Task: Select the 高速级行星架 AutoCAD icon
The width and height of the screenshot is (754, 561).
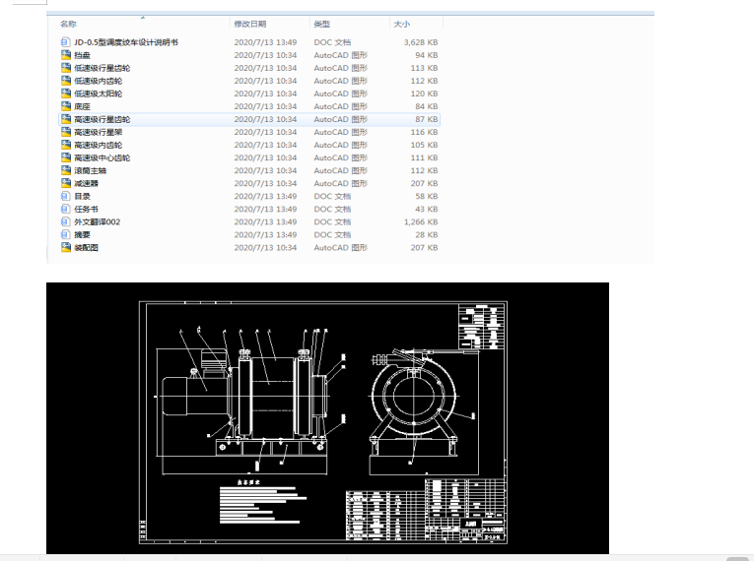Action: [66, 132]
